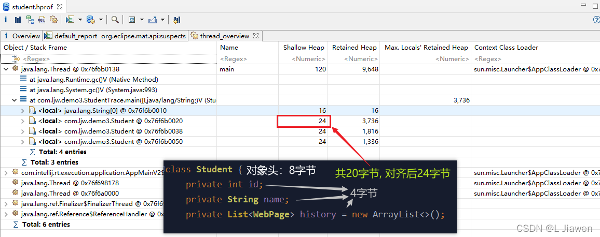Expand the java.lang.String[0] local row
This screenshot has height=237, width=600.
23,111
